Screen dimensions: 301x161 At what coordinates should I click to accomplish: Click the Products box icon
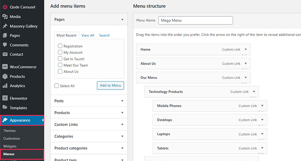coord(5,76)
